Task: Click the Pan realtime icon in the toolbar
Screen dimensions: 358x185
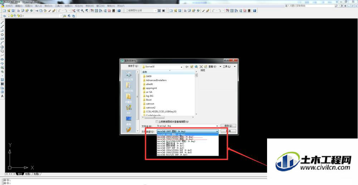Action: tap(74, 11)
